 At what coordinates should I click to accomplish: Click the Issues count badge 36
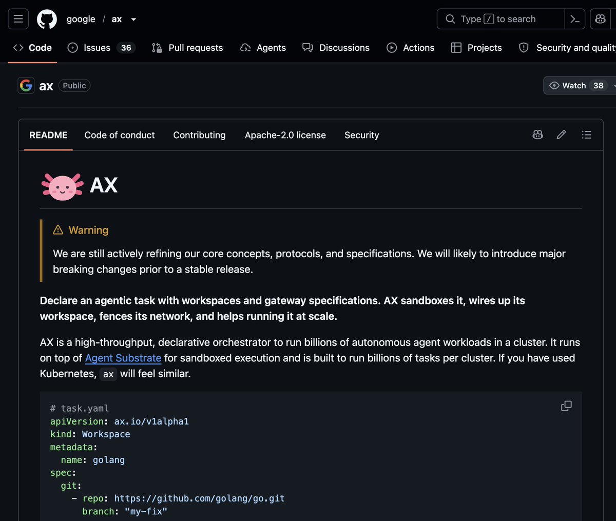(126, 48)
